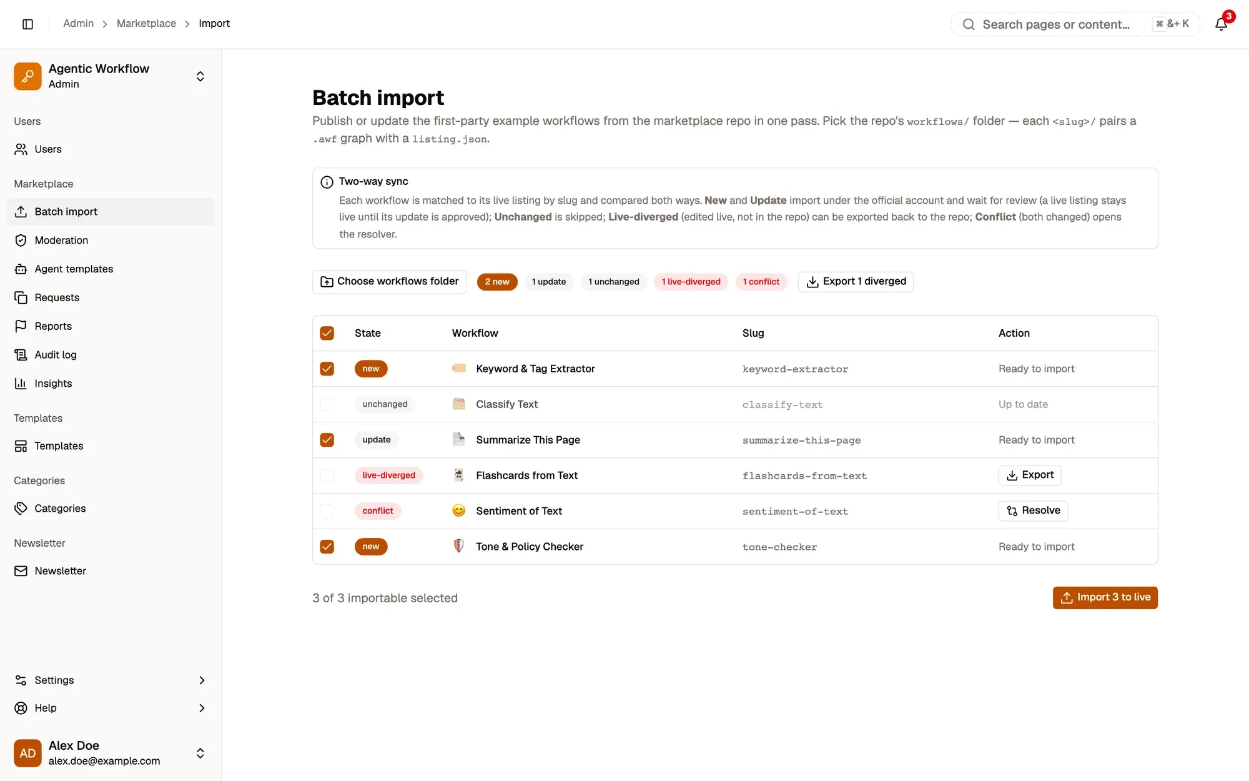Click the 2 new filter badge
Viewport: 1249px width, 781px height.
coord(497,282)
